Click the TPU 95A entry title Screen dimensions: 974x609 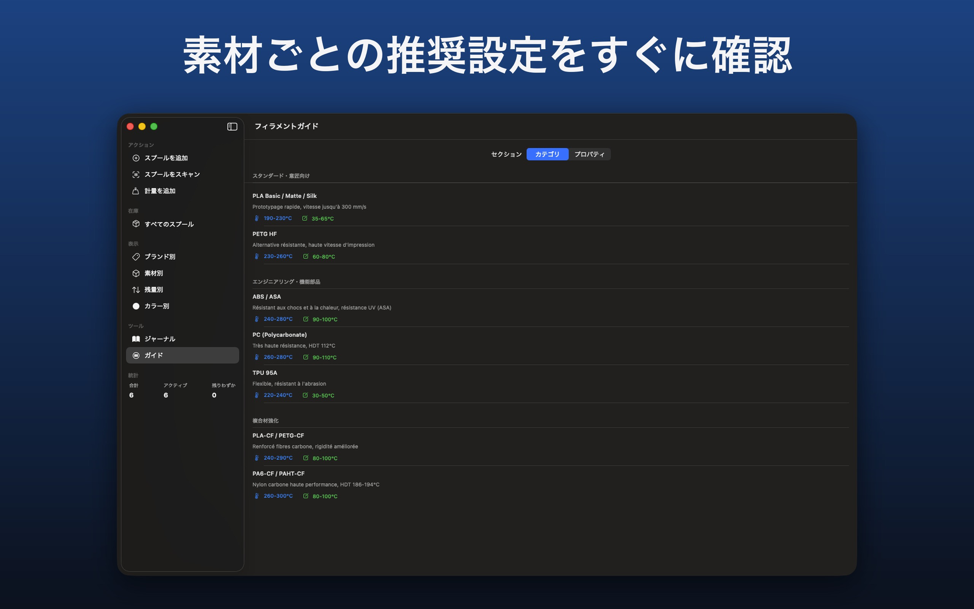pos(265,373)
